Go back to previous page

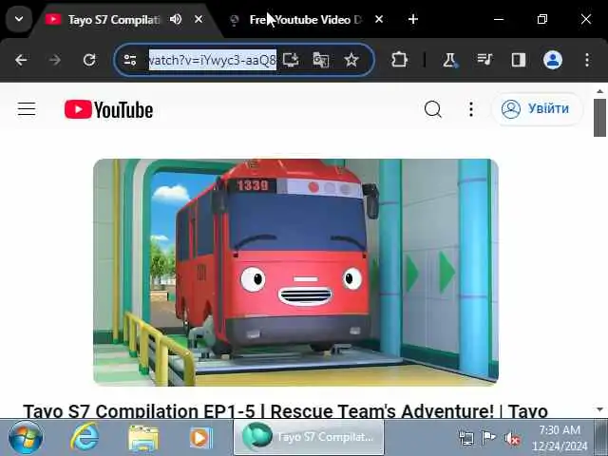pos(21,60)
